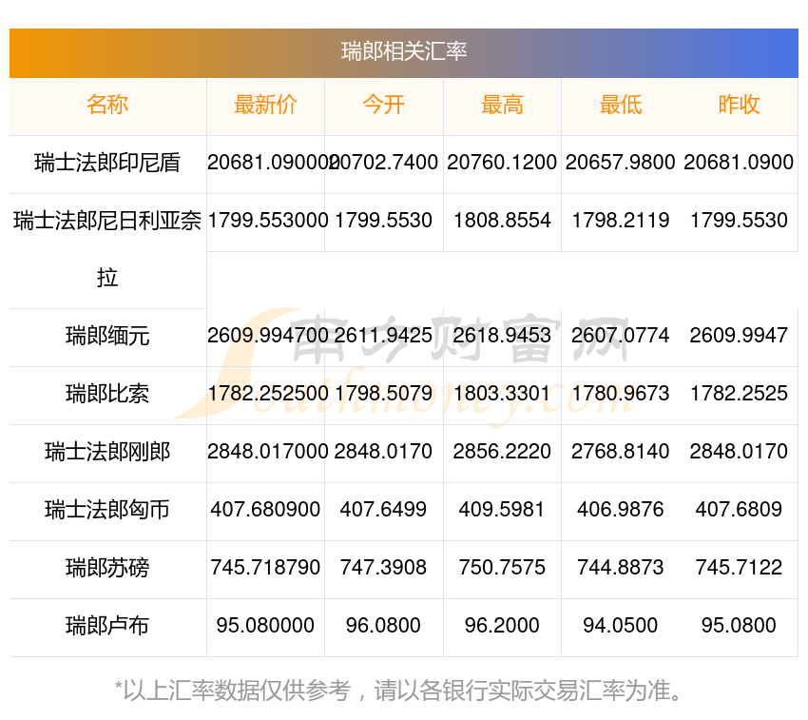808x720 pixels.
Task: Click the 最新价 column header
Action: pos(265,105)
